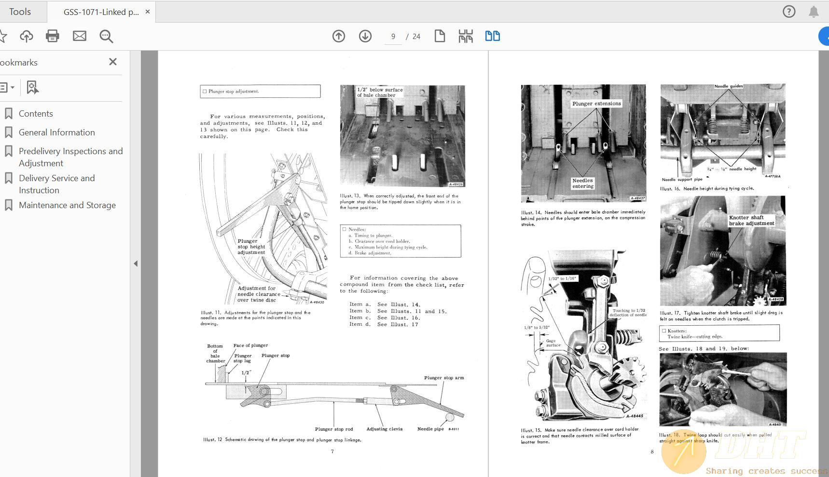
Task: Open the Tools tab
Action: [x=20, y=12]
